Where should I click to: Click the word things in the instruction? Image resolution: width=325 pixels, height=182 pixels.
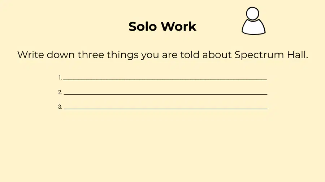[123, 55]
